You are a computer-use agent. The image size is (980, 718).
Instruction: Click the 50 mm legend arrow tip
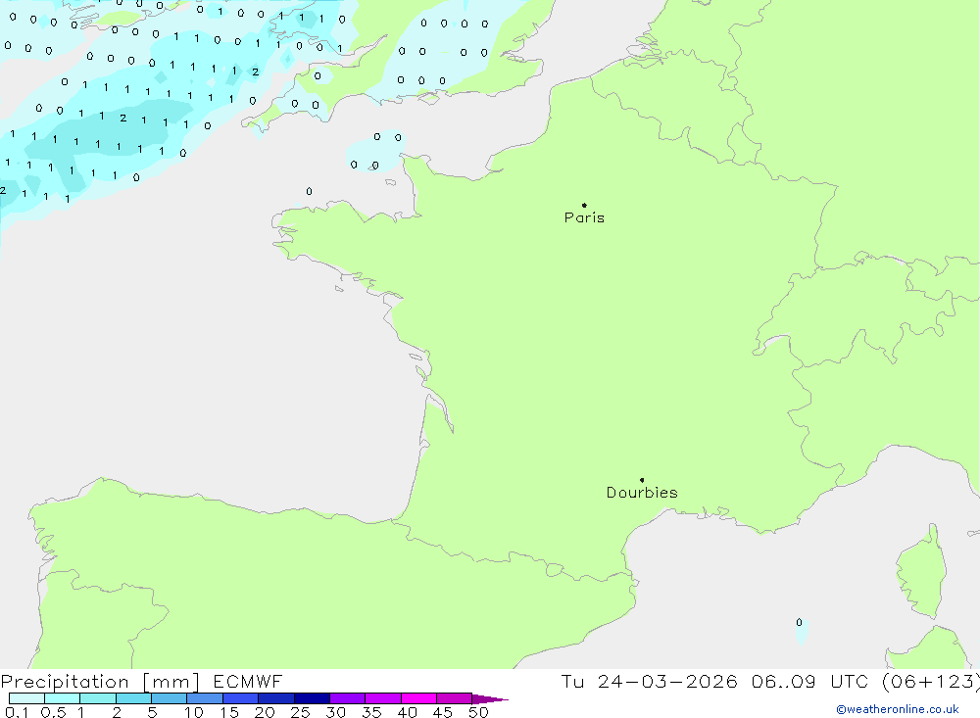[490, 698]
